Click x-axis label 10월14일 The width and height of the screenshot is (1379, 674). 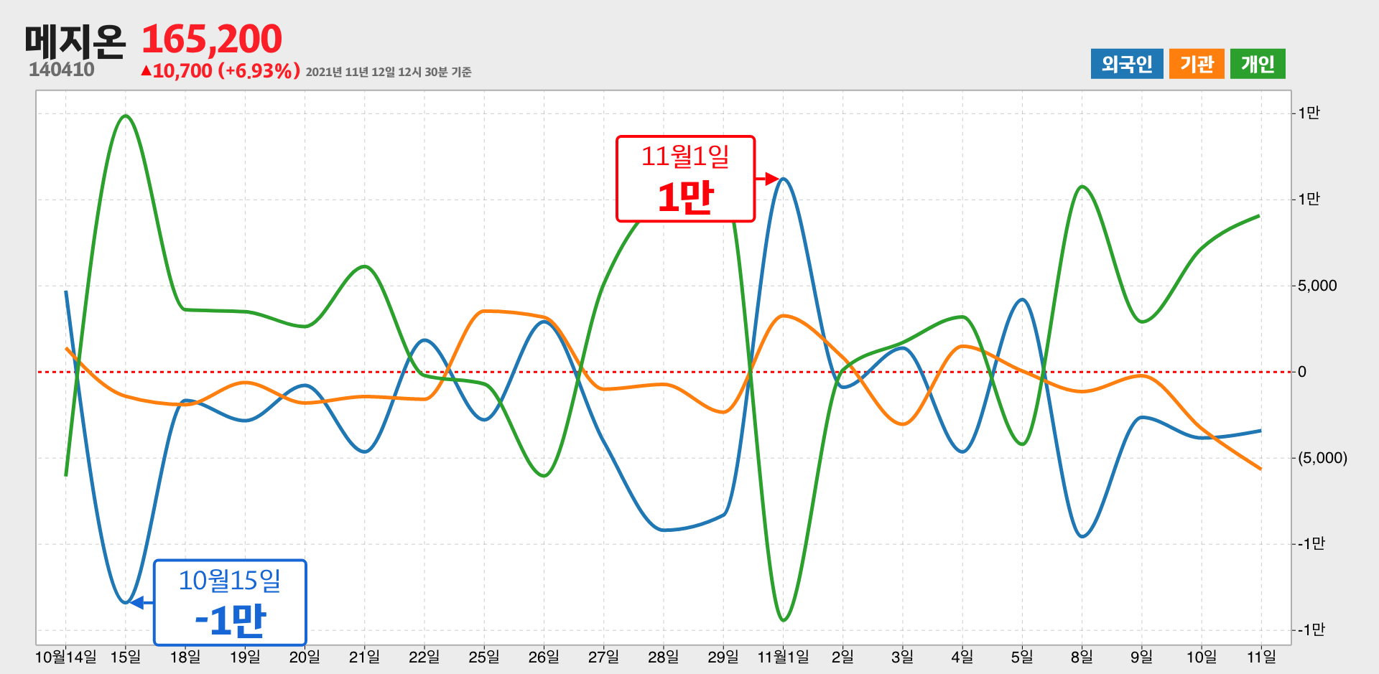point(66,657)
